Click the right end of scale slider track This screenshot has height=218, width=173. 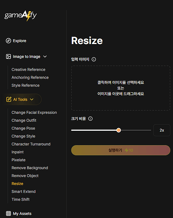[150, 130]
